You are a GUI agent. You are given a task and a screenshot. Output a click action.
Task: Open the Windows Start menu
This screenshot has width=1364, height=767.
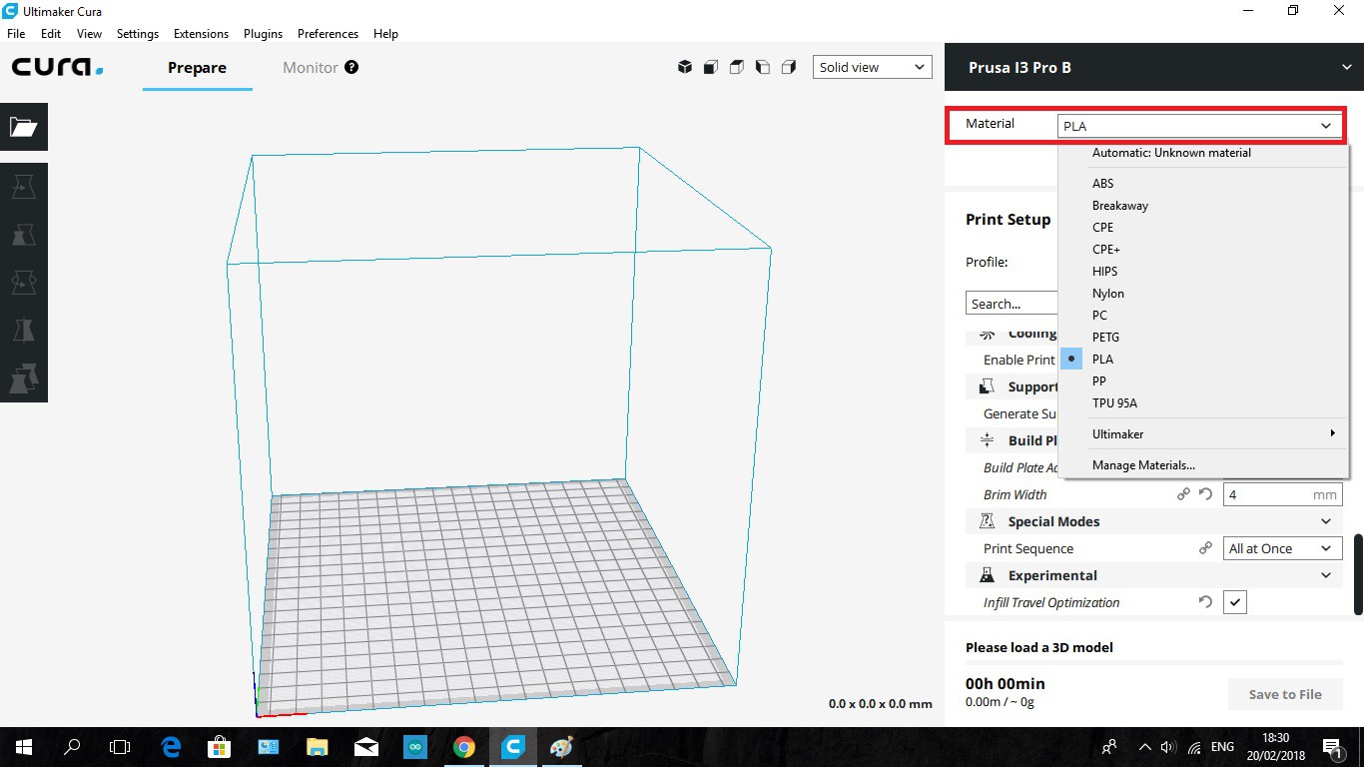[x=23, y=746]
